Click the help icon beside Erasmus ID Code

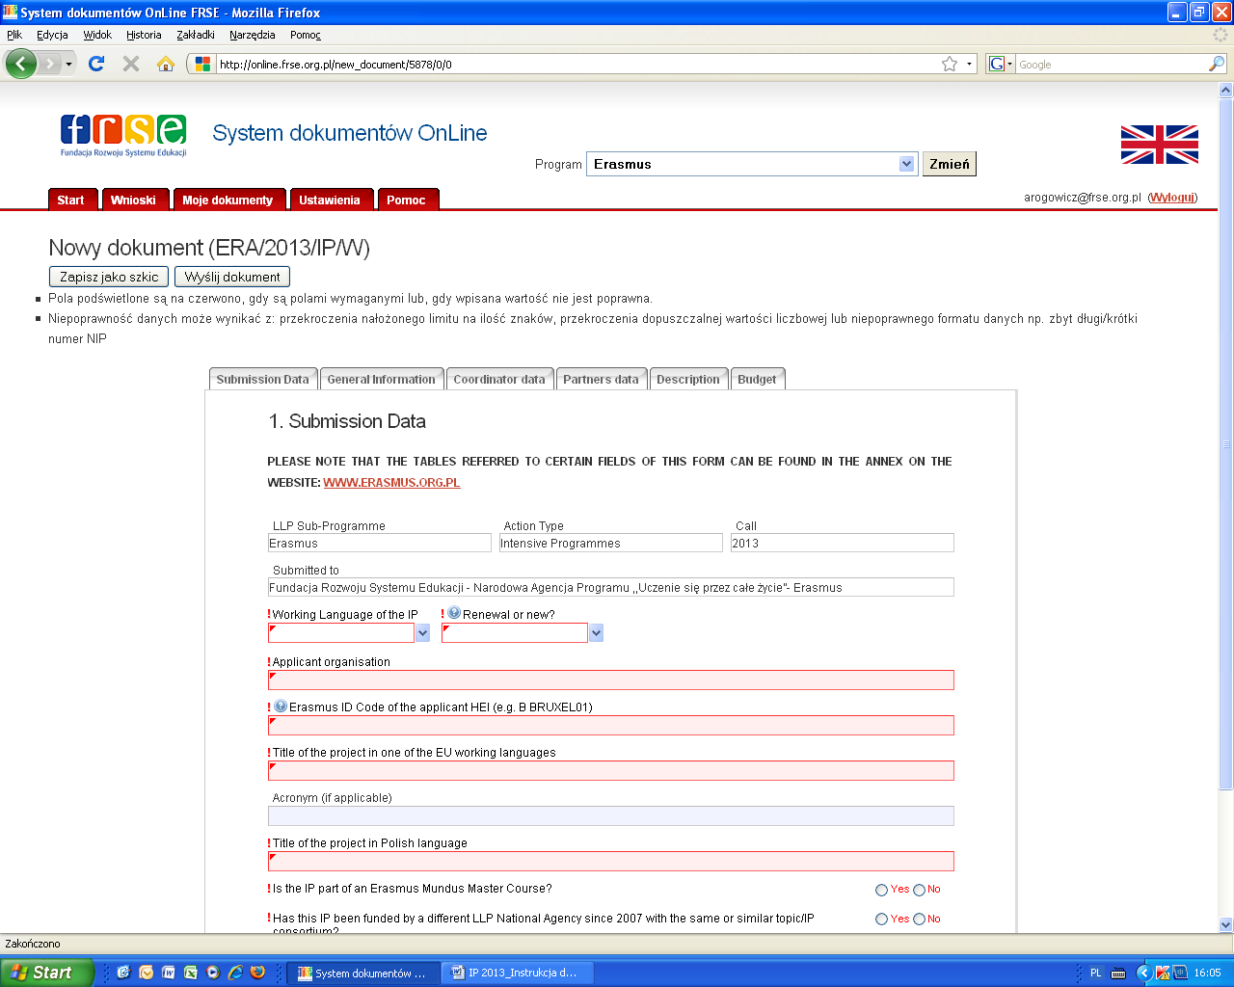coord(281,706)
